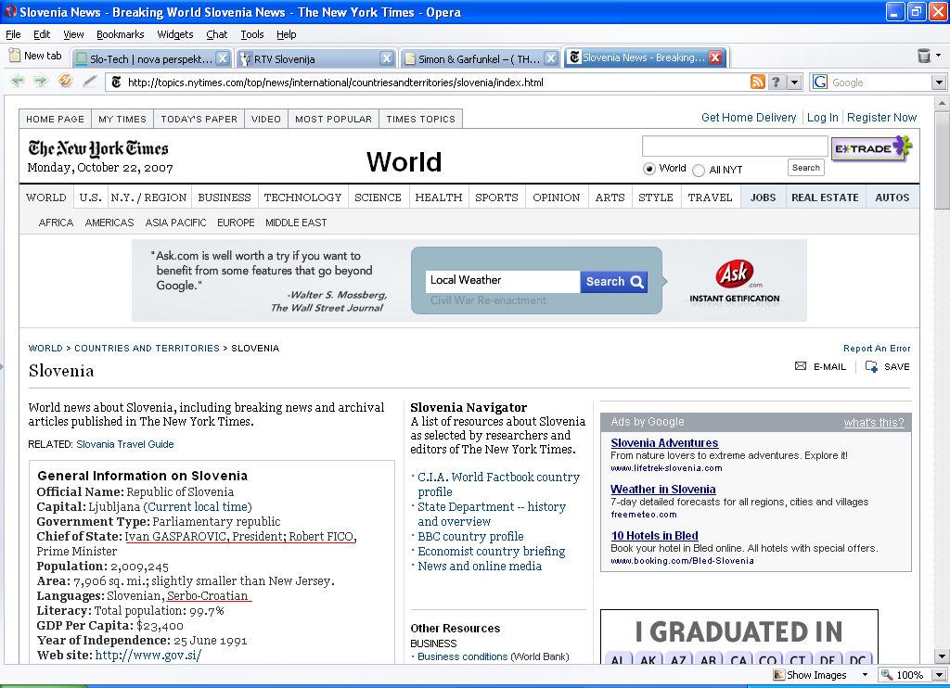Click the Report An Error link

(877, 349)
